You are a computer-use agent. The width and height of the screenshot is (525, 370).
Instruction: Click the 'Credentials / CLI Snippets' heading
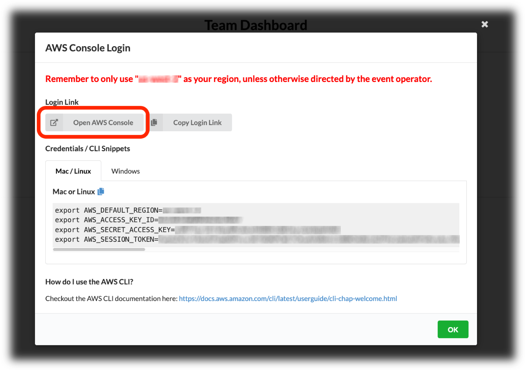(x=88, y=149)
